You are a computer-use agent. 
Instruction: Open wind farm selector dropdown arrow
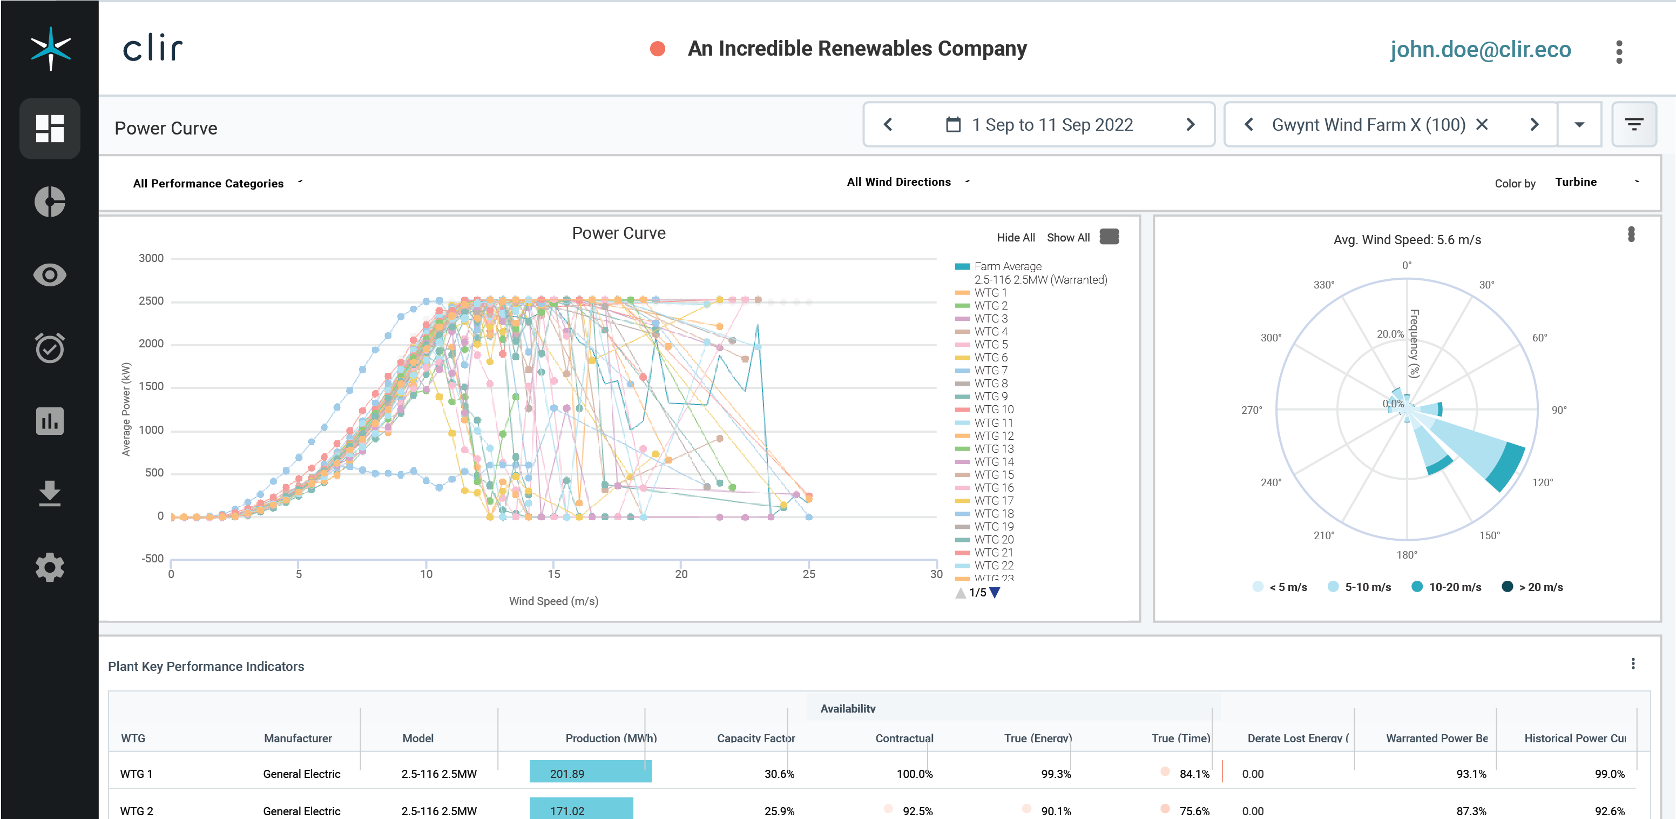pyautogui.click(x=1579, y=124)
